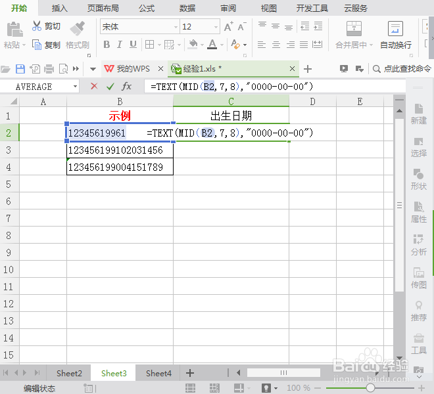This screenshot has width=434, height=394.
Task: Open 形状 sidebar icon
Action: point(418,179)
